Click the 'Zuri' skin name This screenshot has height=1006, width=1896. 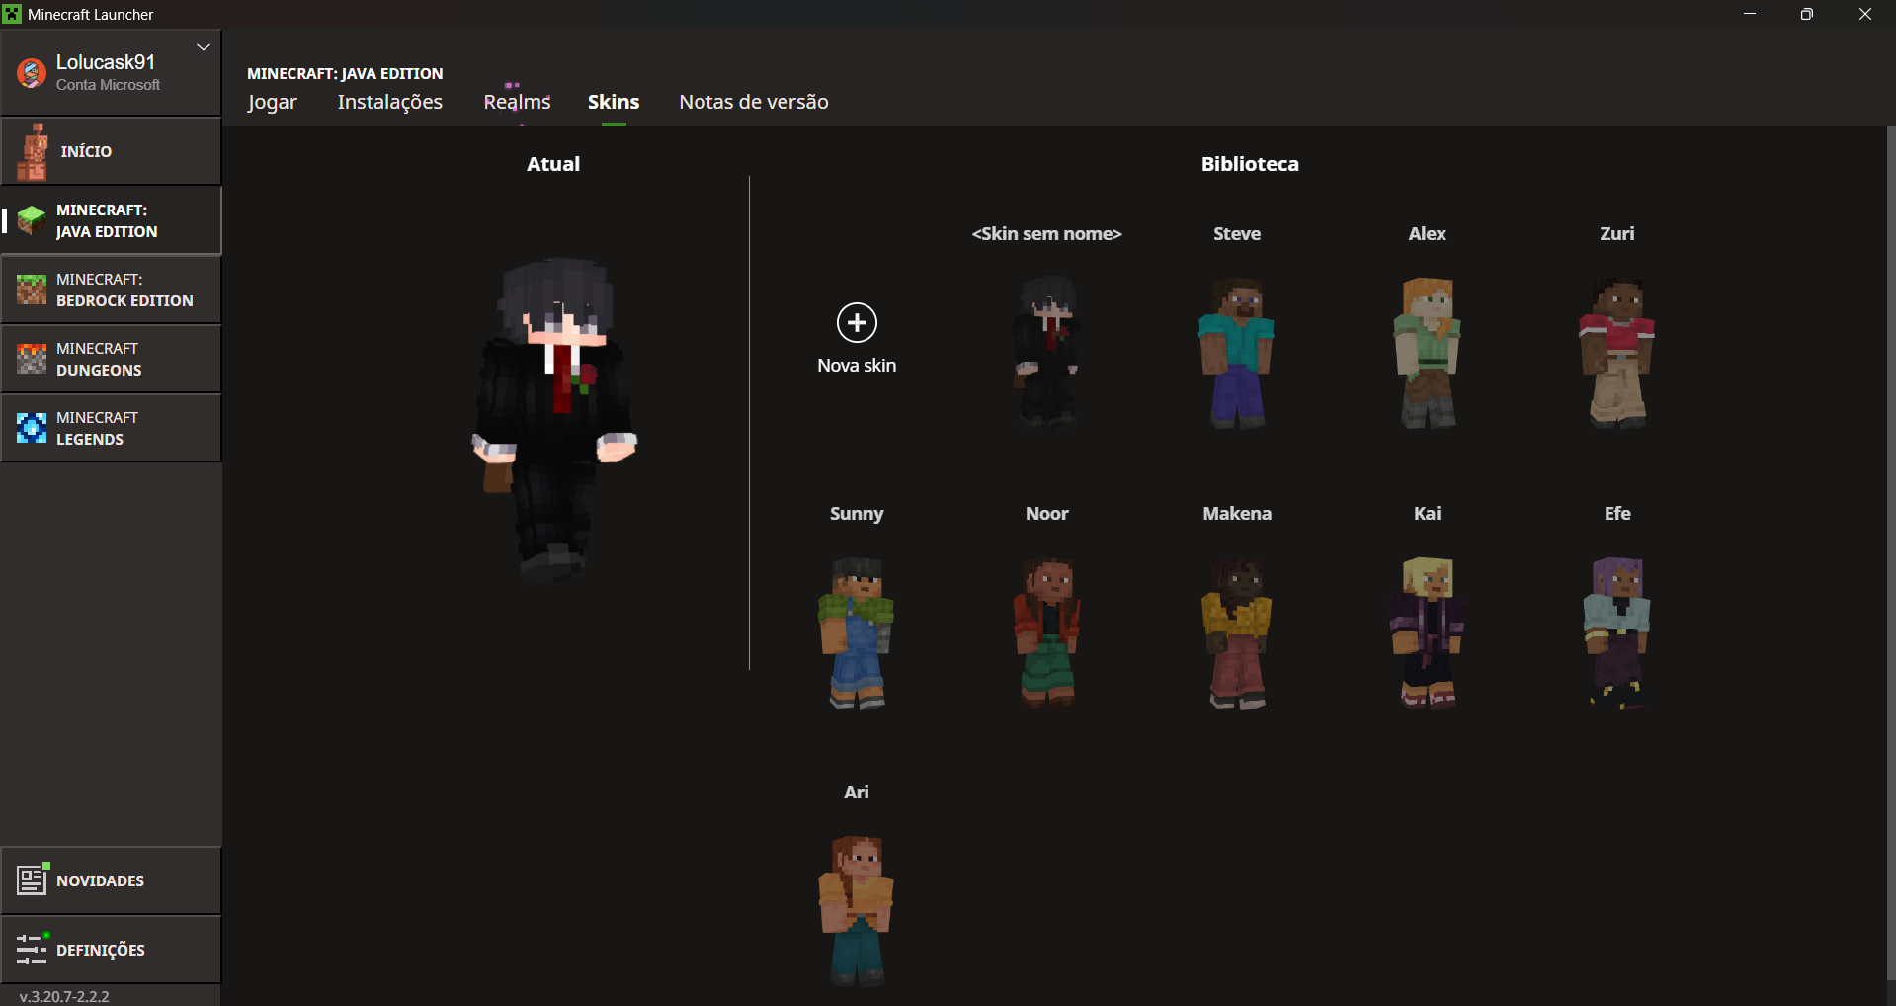tap(1617, 234)
